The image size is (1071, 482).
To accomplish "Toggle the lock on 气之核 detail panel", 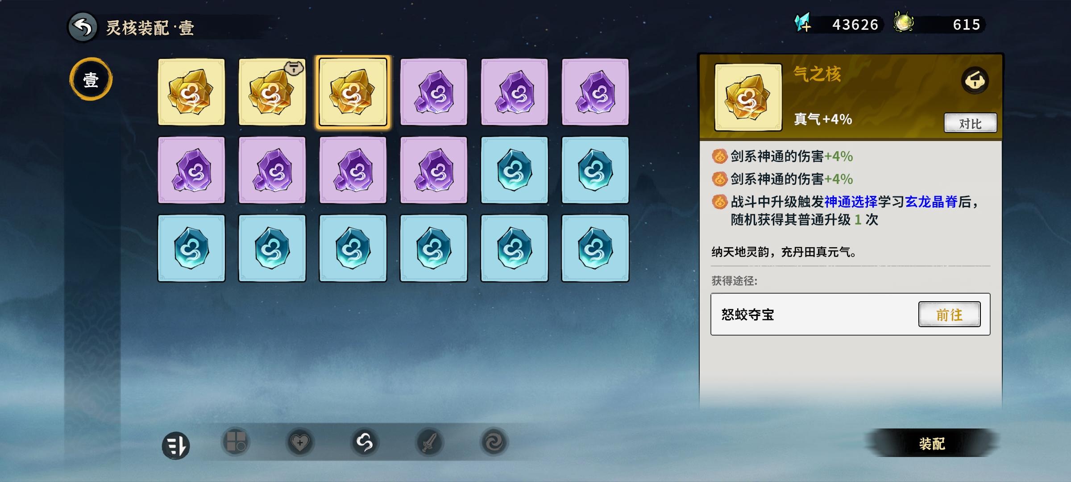I will click(x=975, y=81).
